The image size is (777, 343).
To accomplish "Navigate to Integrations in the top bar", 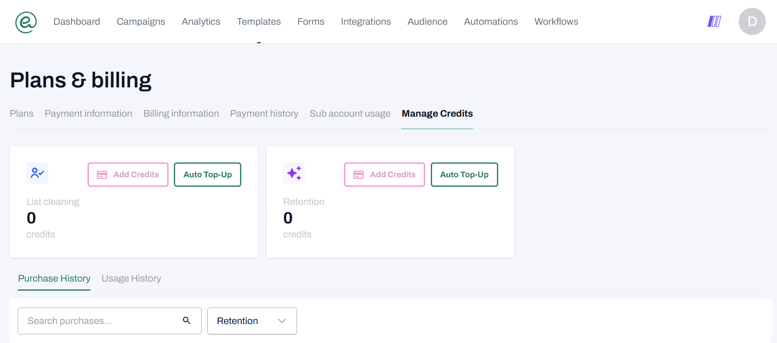I will pos(366,21).
